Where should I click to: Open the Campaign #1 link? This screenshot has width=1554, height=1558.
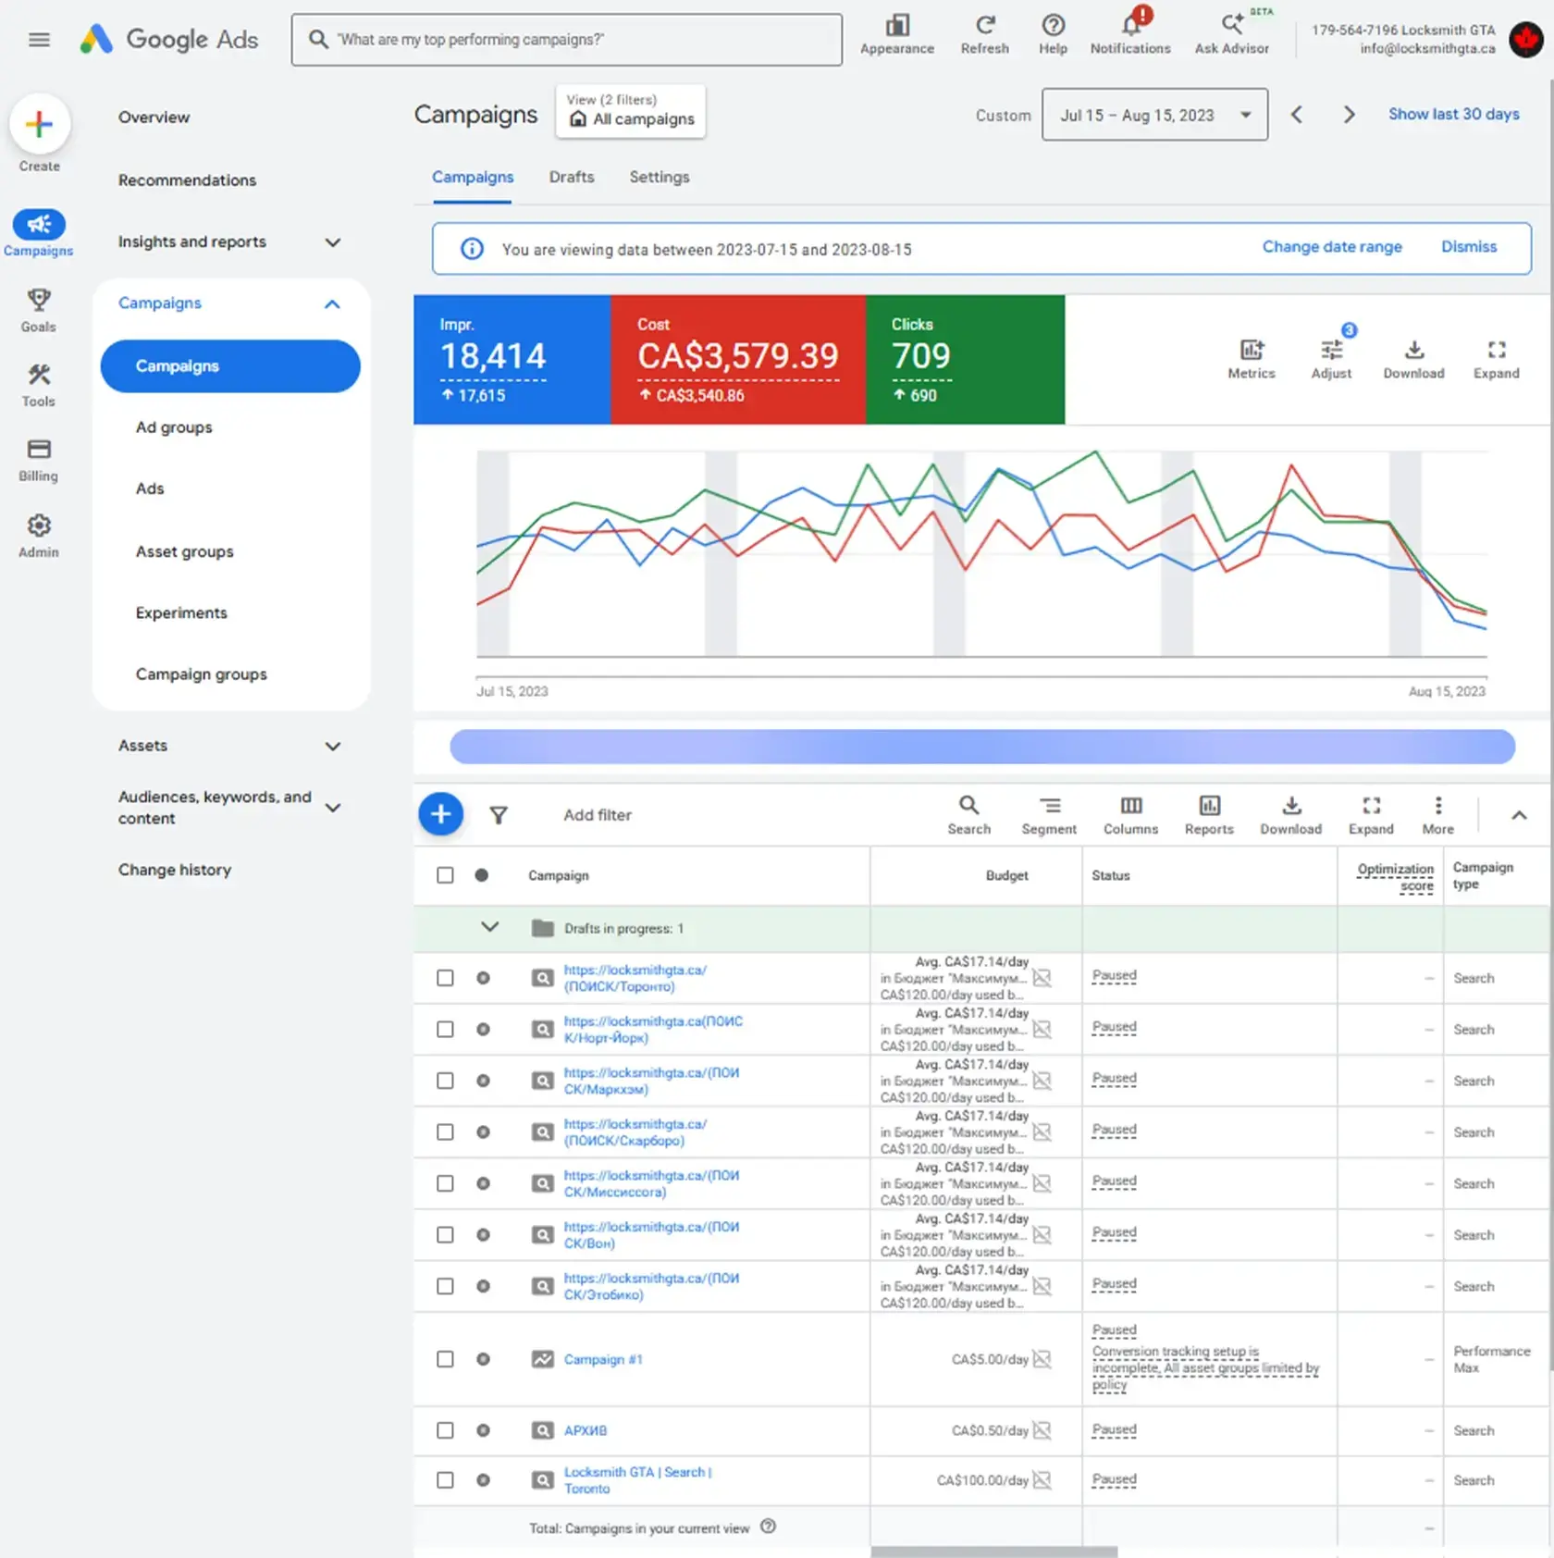pos(603,1359)
